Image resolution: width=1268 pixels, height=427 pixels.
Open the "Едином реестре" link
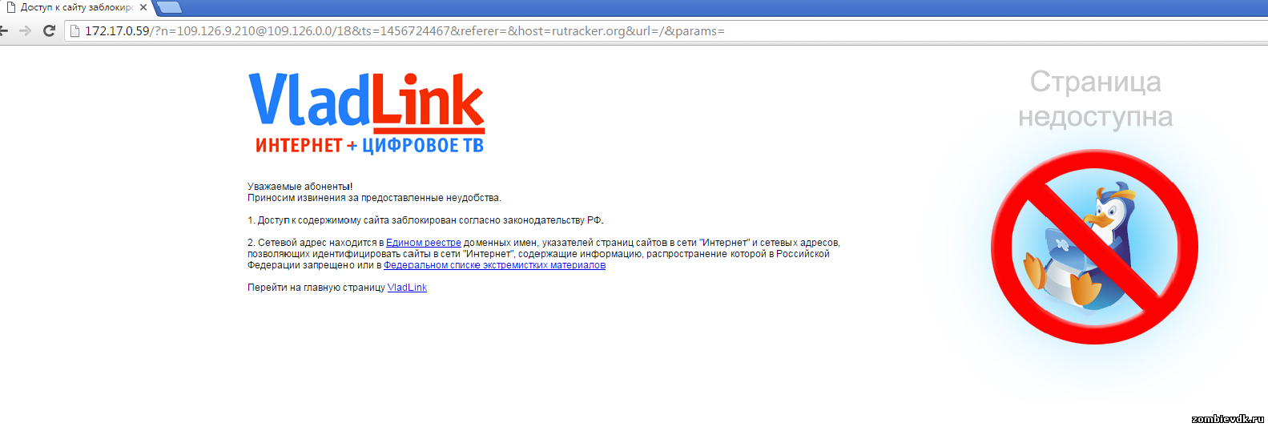(x=424, y=243)
